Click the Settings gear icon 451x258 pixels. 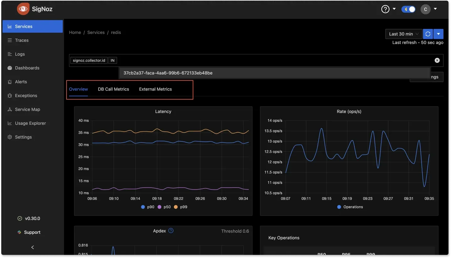tap(10, 137)
